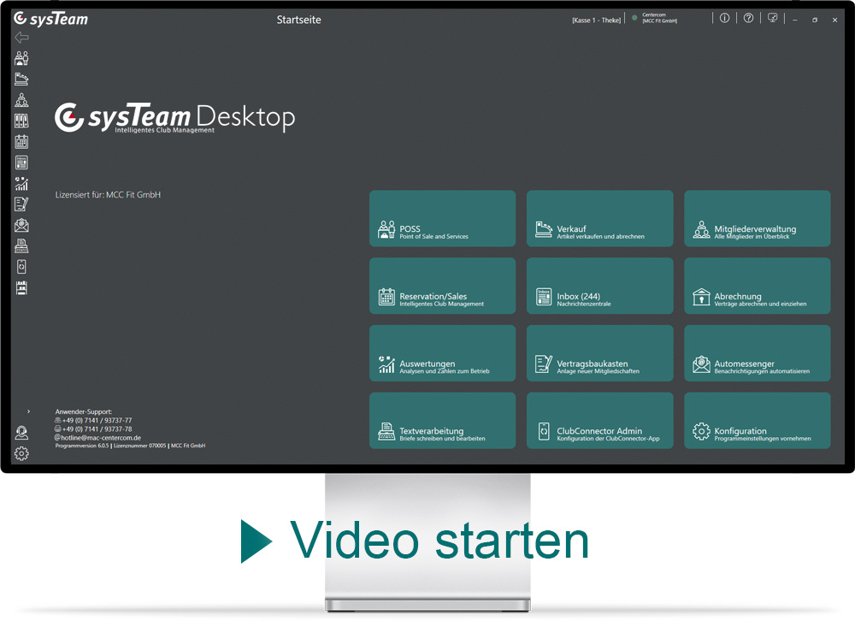Image resolution: width=855 pixels, height=621 pixels.
Task: Select the Auswertungen chart sidebar icon
Action: tap(22, 183)
